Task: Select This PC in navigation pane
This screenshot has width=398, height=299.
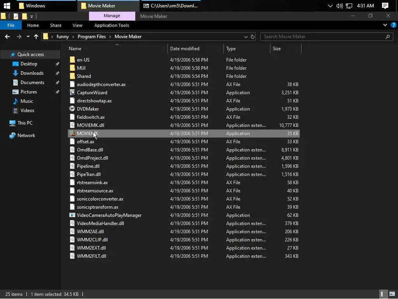Action: (25, 123)
